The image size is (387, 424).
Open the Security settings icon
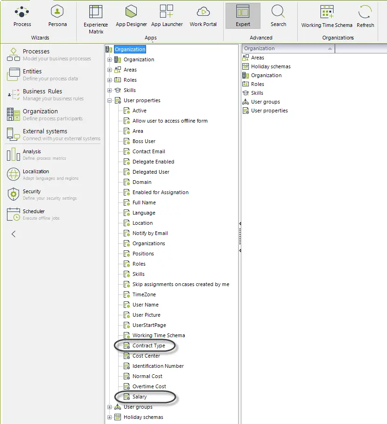click(13, 195)
